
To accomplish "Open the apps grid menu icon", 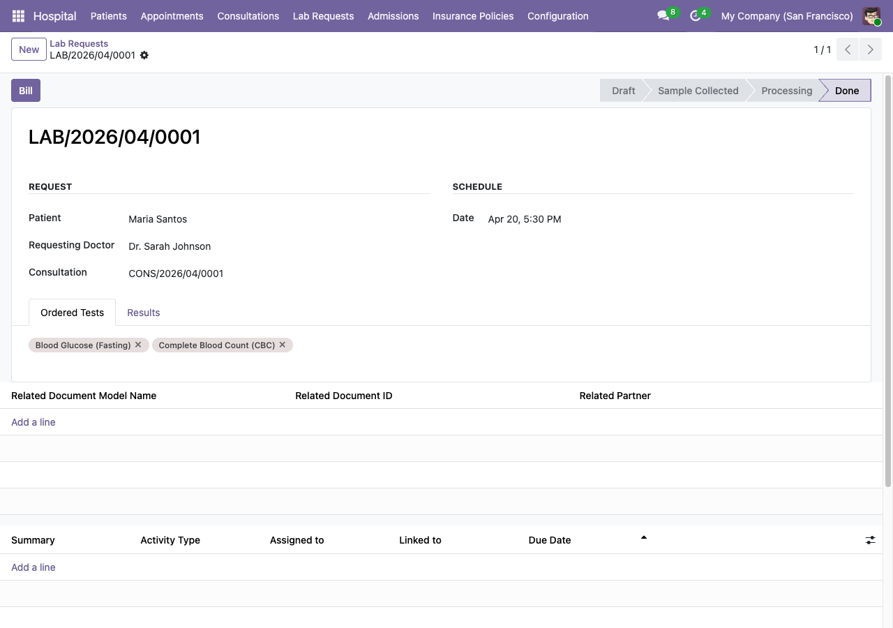I will (x=18, y=16).
